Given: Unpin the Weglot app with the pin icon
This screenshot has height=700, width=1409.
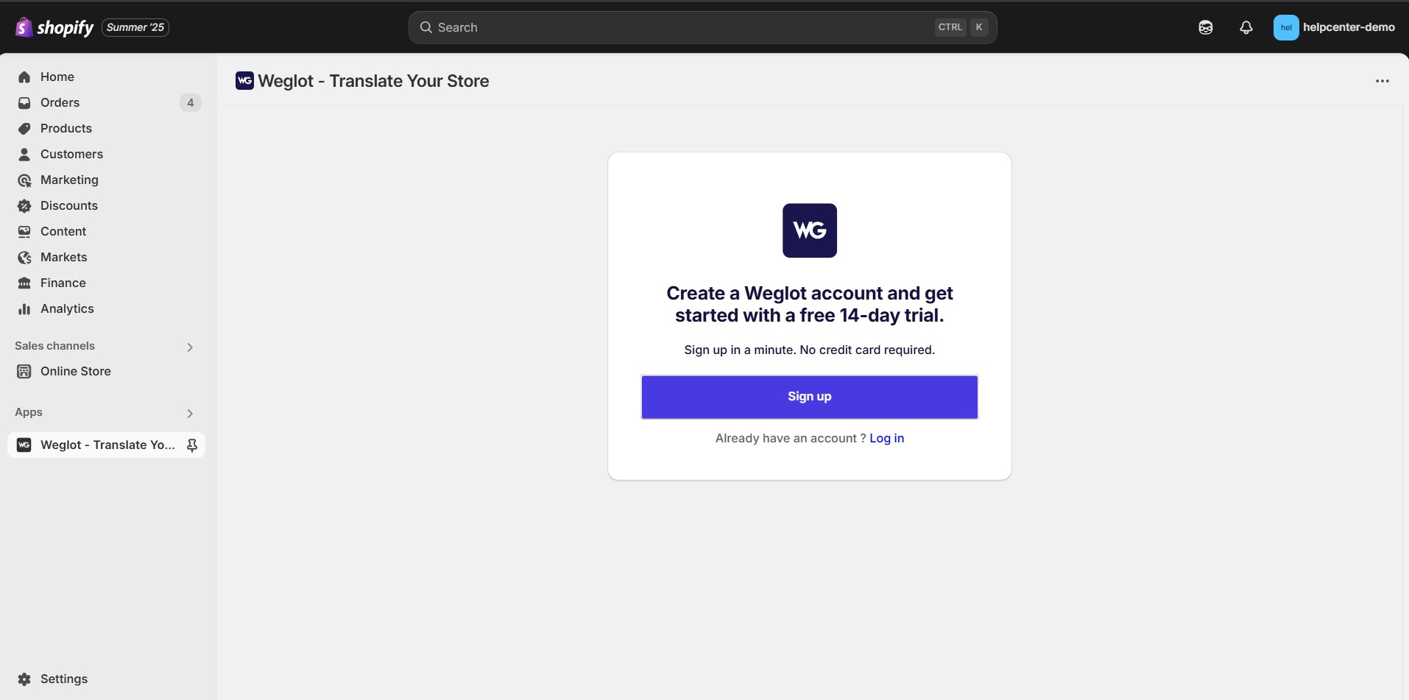Looking at the screenshot, I should [192, 445].
